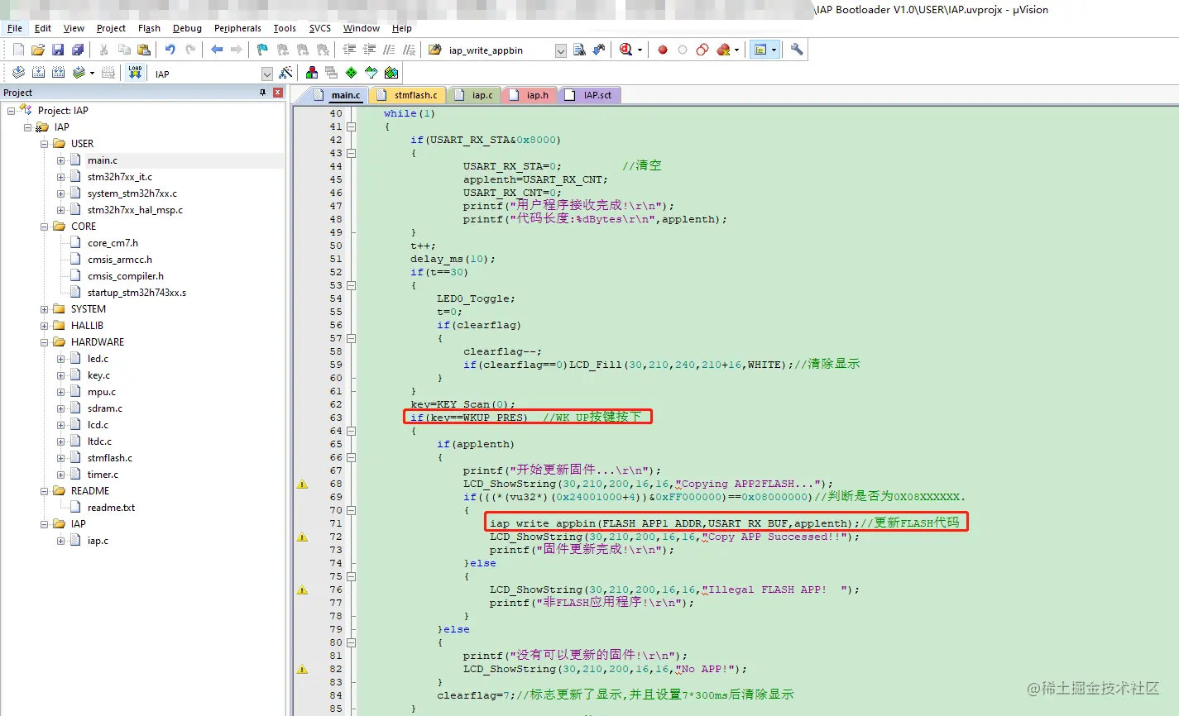Create a new file from the toolbar
Image resolution: width=1179 pixels, height=716 pixels.
18,50
